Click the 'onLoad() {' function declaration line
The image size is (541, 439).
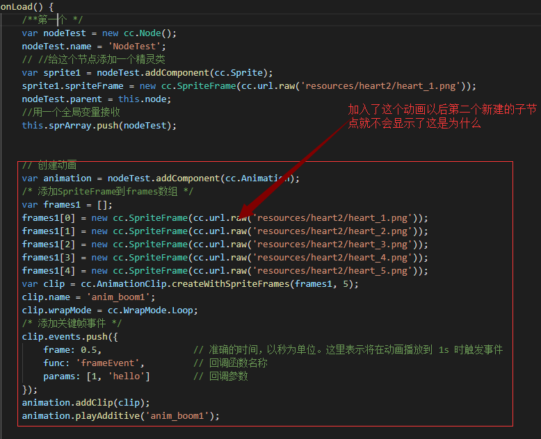27,6
